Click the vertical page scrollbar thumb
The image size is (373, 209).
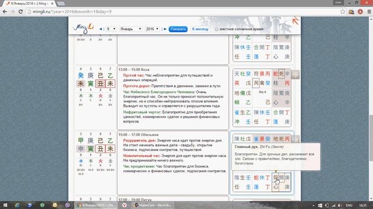click(x=371, y=138)
